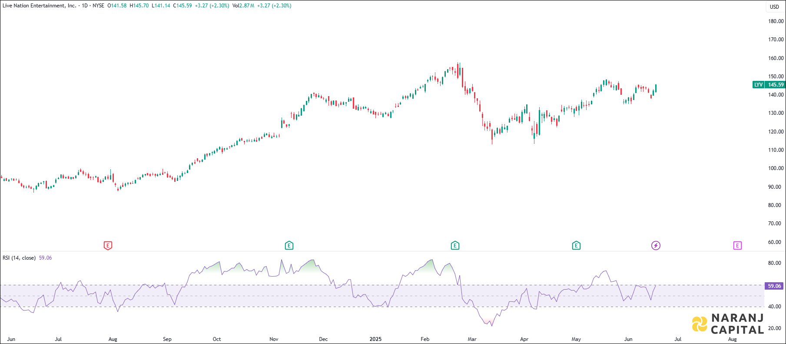Viewport: 786px width, 344px height.
Task: Click 180.00 on the price scale
Action: (776, 21)
